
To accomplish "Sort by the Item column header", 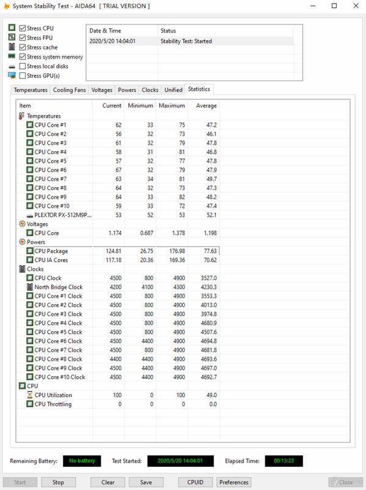I will [54, 105].
